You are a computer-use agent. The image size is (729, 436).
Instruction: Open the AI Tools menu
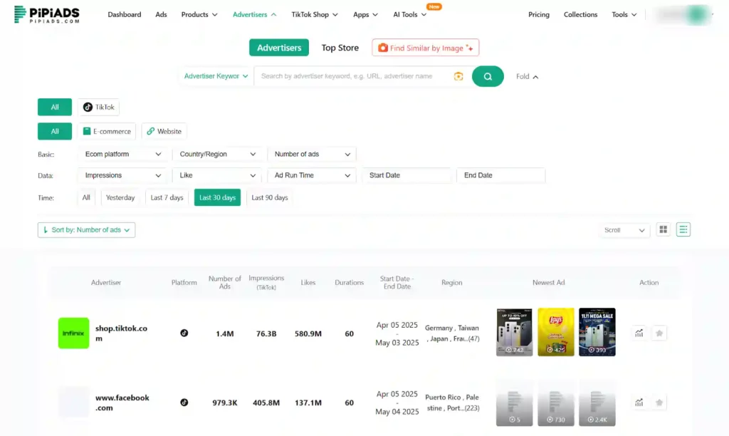coord(408,14)
